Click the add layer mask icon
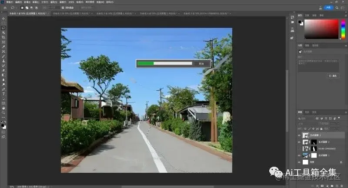 pos(322,186)
